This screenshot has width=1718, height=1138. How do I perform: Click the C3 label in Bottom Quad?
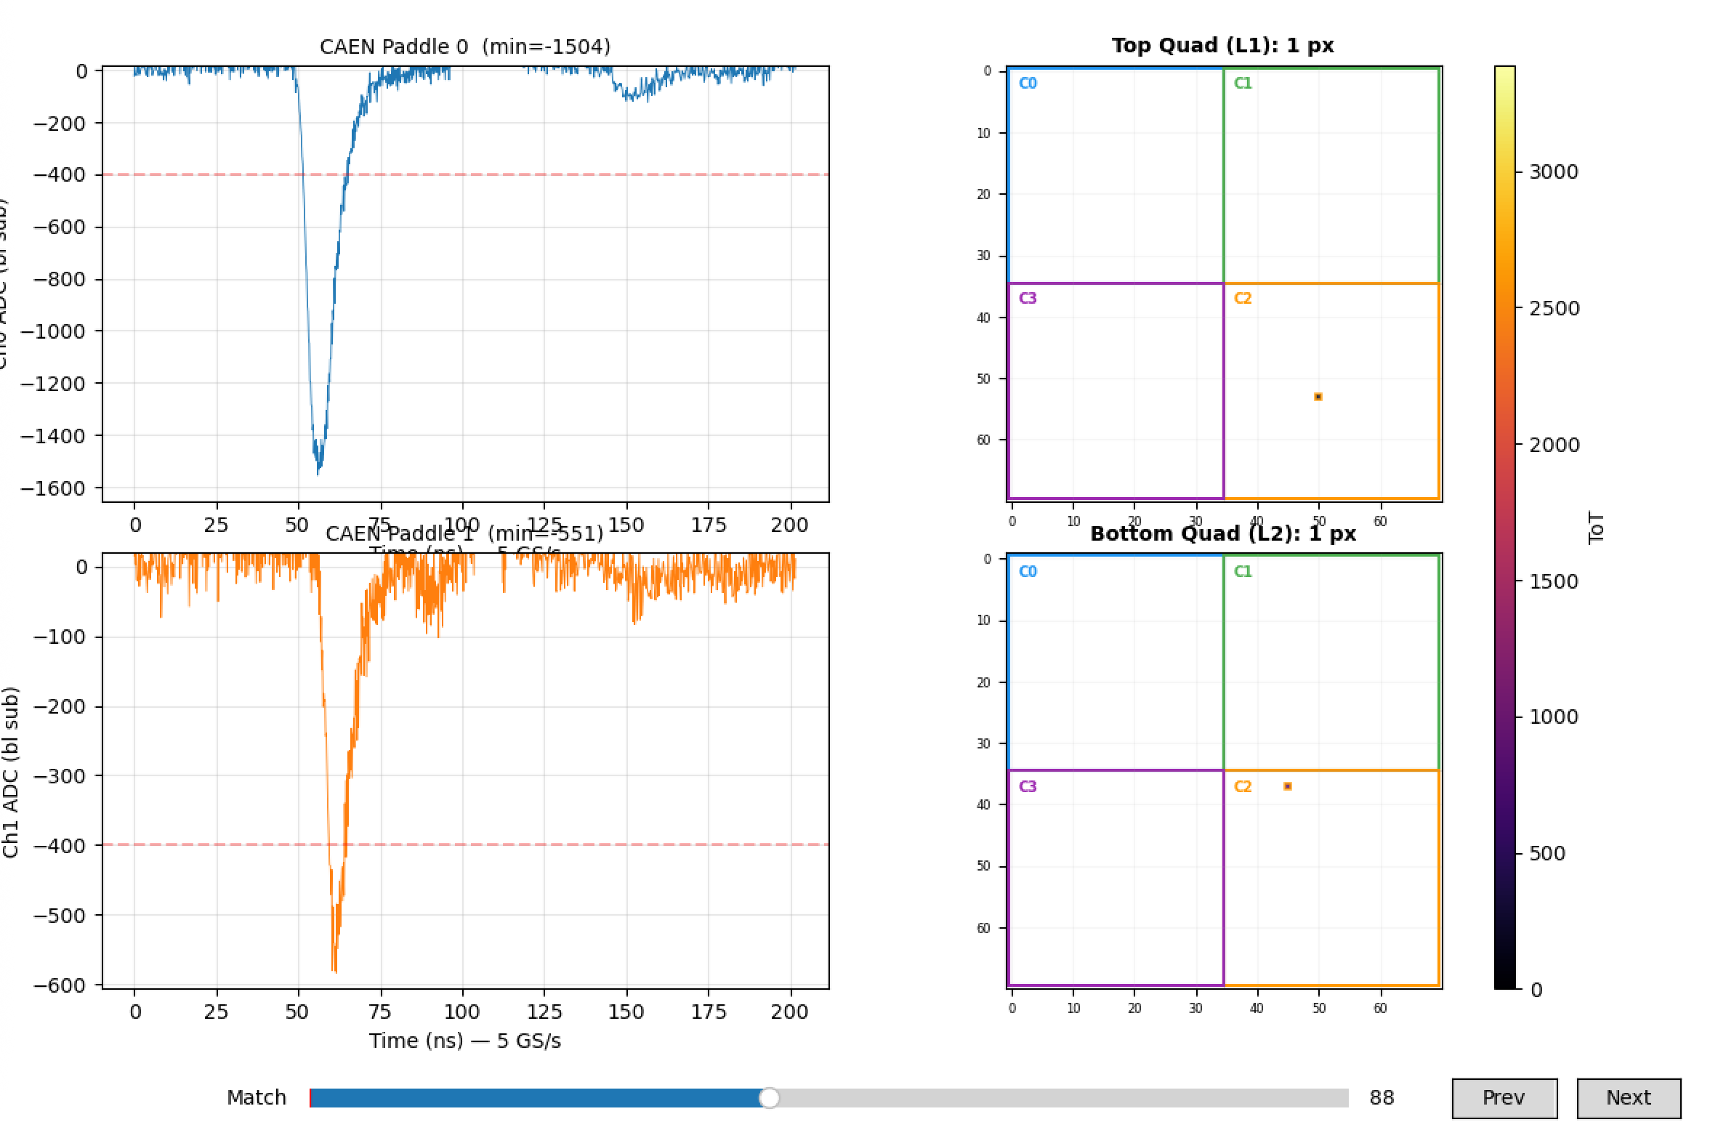pyautogui.click(x=1028, y=786)
